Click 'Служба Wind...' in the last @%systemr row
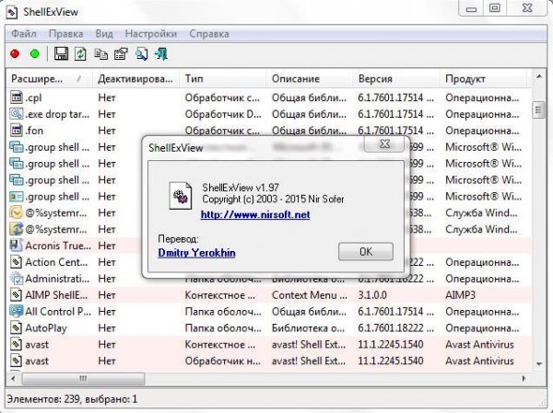553x413 pixels. click(481, 229)
